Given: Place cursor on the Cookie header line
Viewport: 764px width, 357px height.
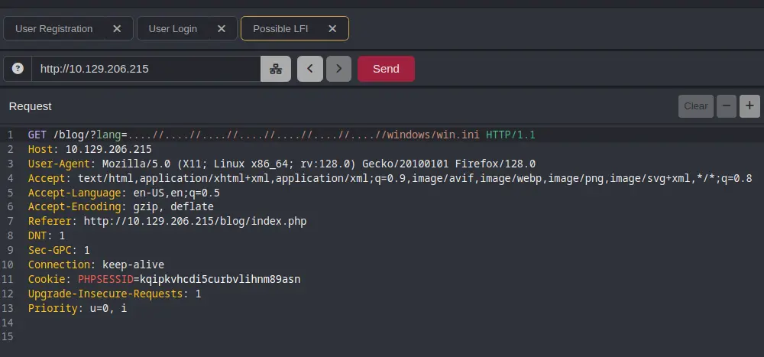Looking at the screenshot, I should tap(164, 280).
